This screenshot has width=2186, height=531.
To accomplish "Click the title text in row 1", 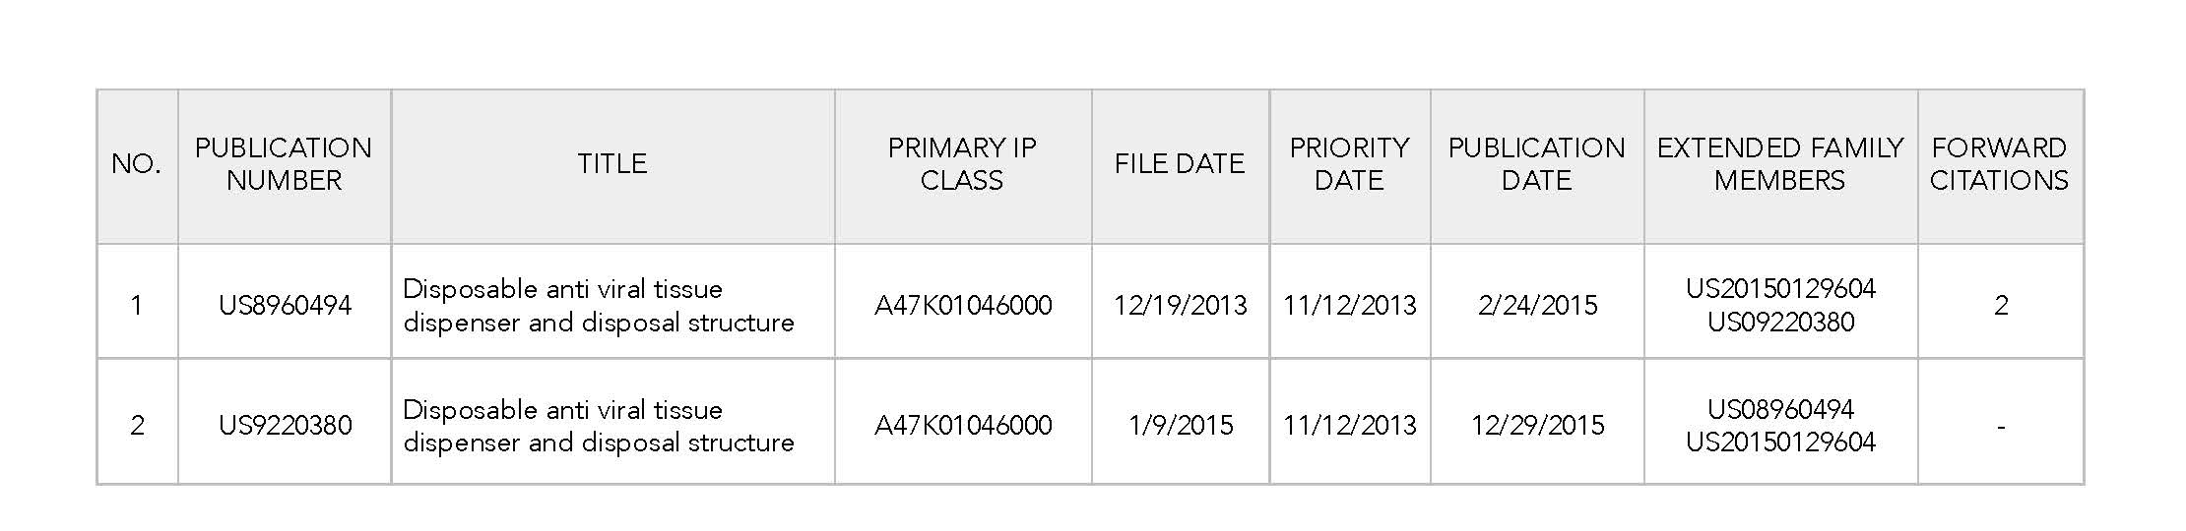I will (x=598, y=306).
